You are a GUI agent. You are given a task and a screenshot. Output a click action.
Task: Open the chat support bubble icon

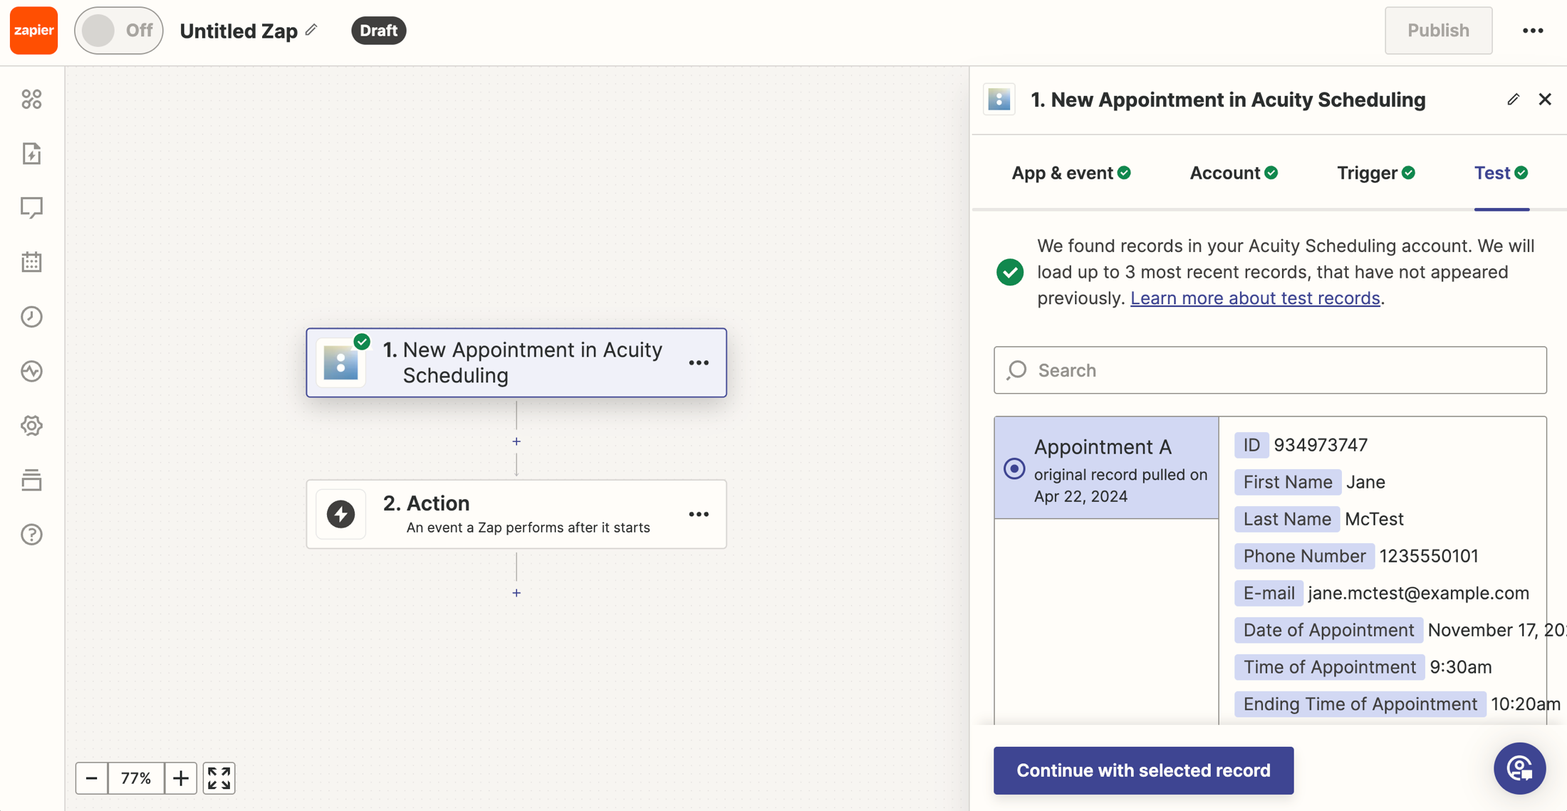[1519, 769]
